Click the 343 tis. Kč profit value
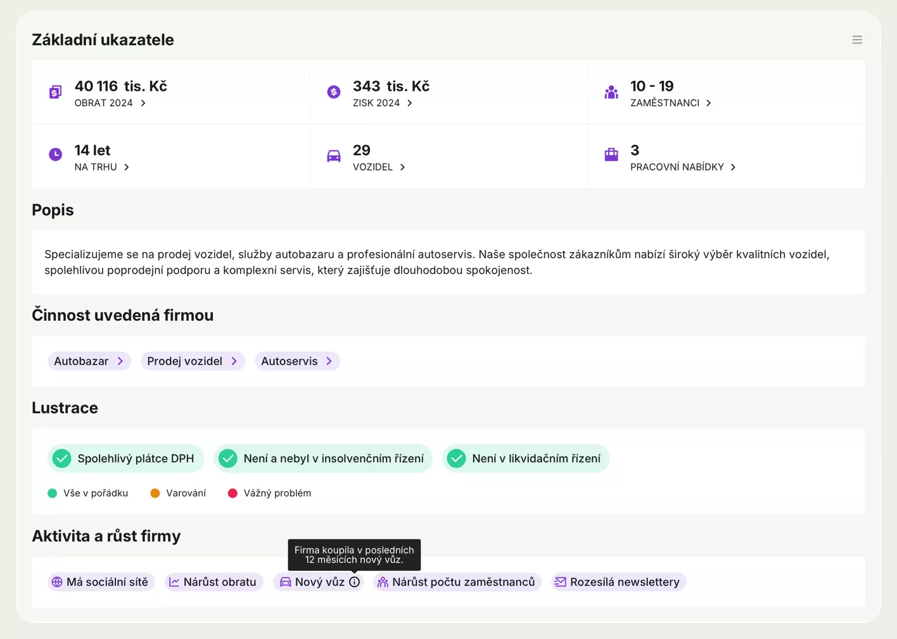Image resolution: width=897 pixels, height=639 pixels. [x=391, y=86]
